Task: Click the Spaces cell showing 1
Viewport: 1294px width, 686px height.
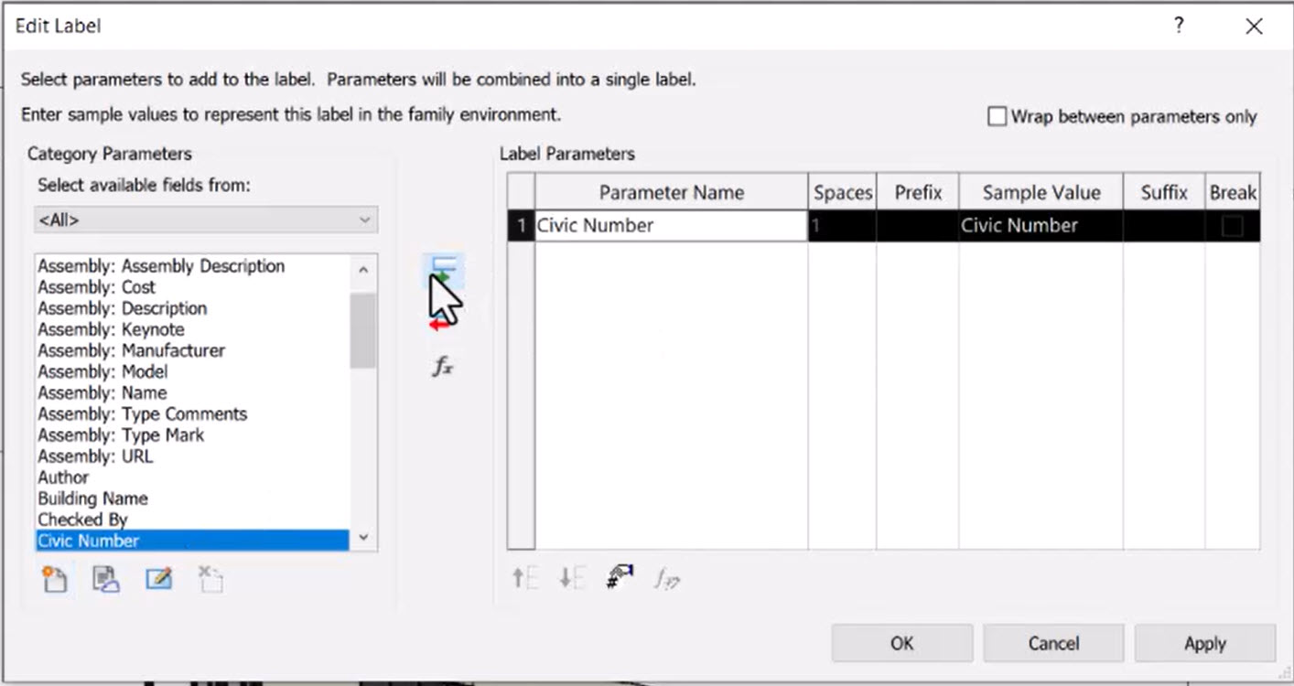Action: pos(842,226)
